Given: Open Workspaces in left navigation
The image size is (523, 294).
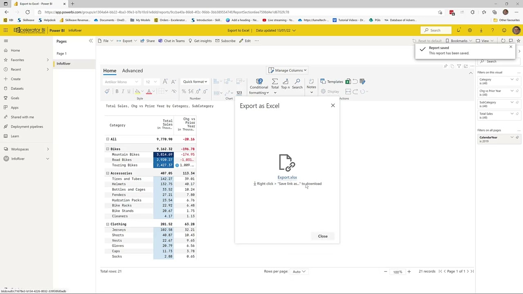Looking at the screenshot, I should (20, 149).
